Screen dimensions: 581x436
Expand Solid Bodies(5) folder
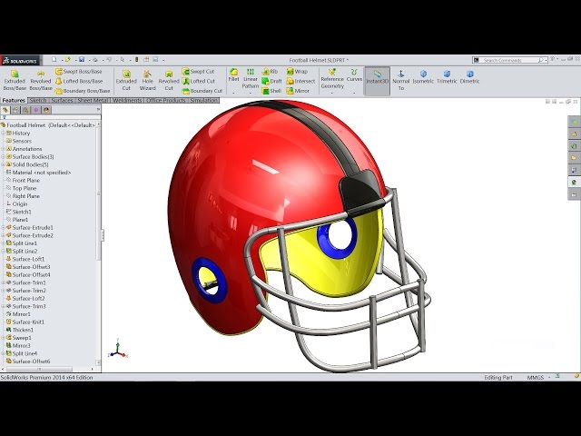pyautogui.click(x=4, y=164)
